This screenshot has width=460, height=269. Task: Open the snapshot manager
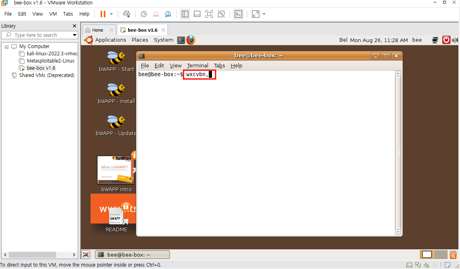tap(168, 14)
